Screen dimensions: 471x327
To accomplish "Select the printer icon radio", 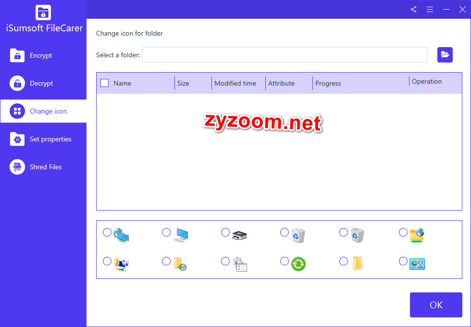I will [225, 232].
